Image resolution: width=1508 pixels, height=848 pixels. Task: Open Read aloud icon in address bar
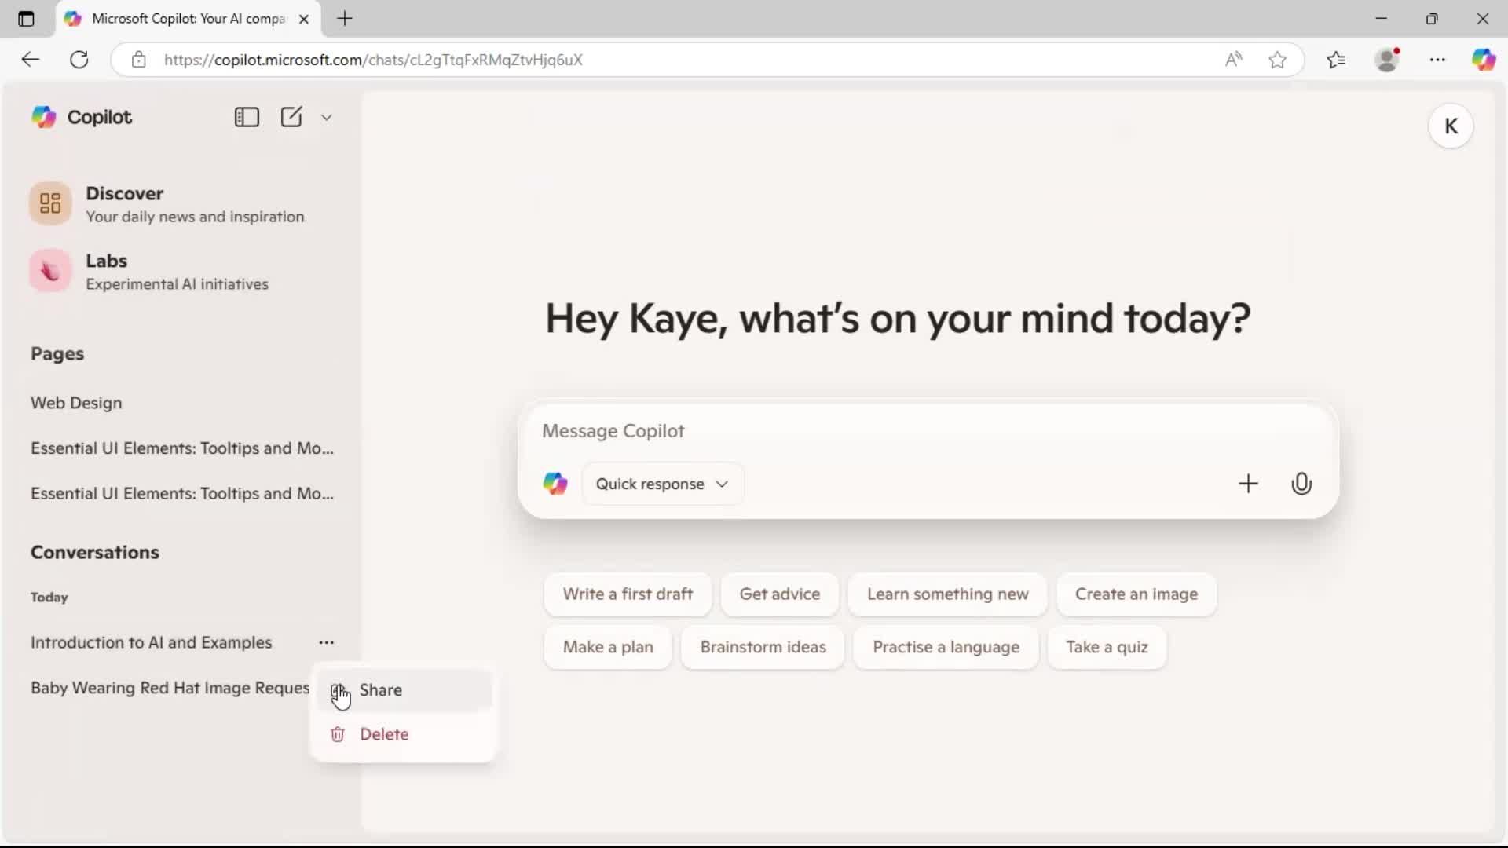1233,60
